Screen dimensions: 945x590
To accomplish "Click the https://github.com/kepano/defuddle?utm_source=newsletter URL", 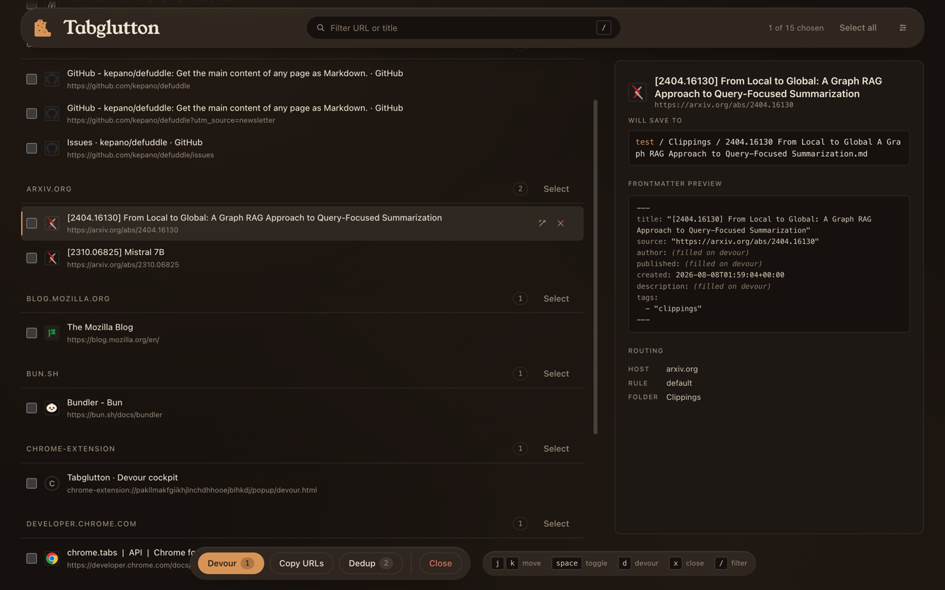I will click(x=171, y=121).
